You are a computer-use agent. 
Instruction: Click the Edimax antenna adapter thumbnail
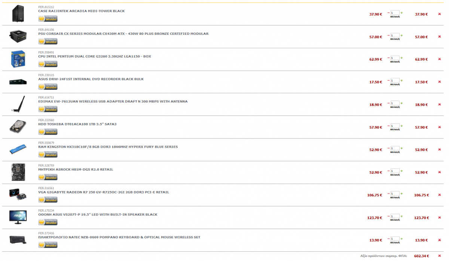[x=18, y=104]
